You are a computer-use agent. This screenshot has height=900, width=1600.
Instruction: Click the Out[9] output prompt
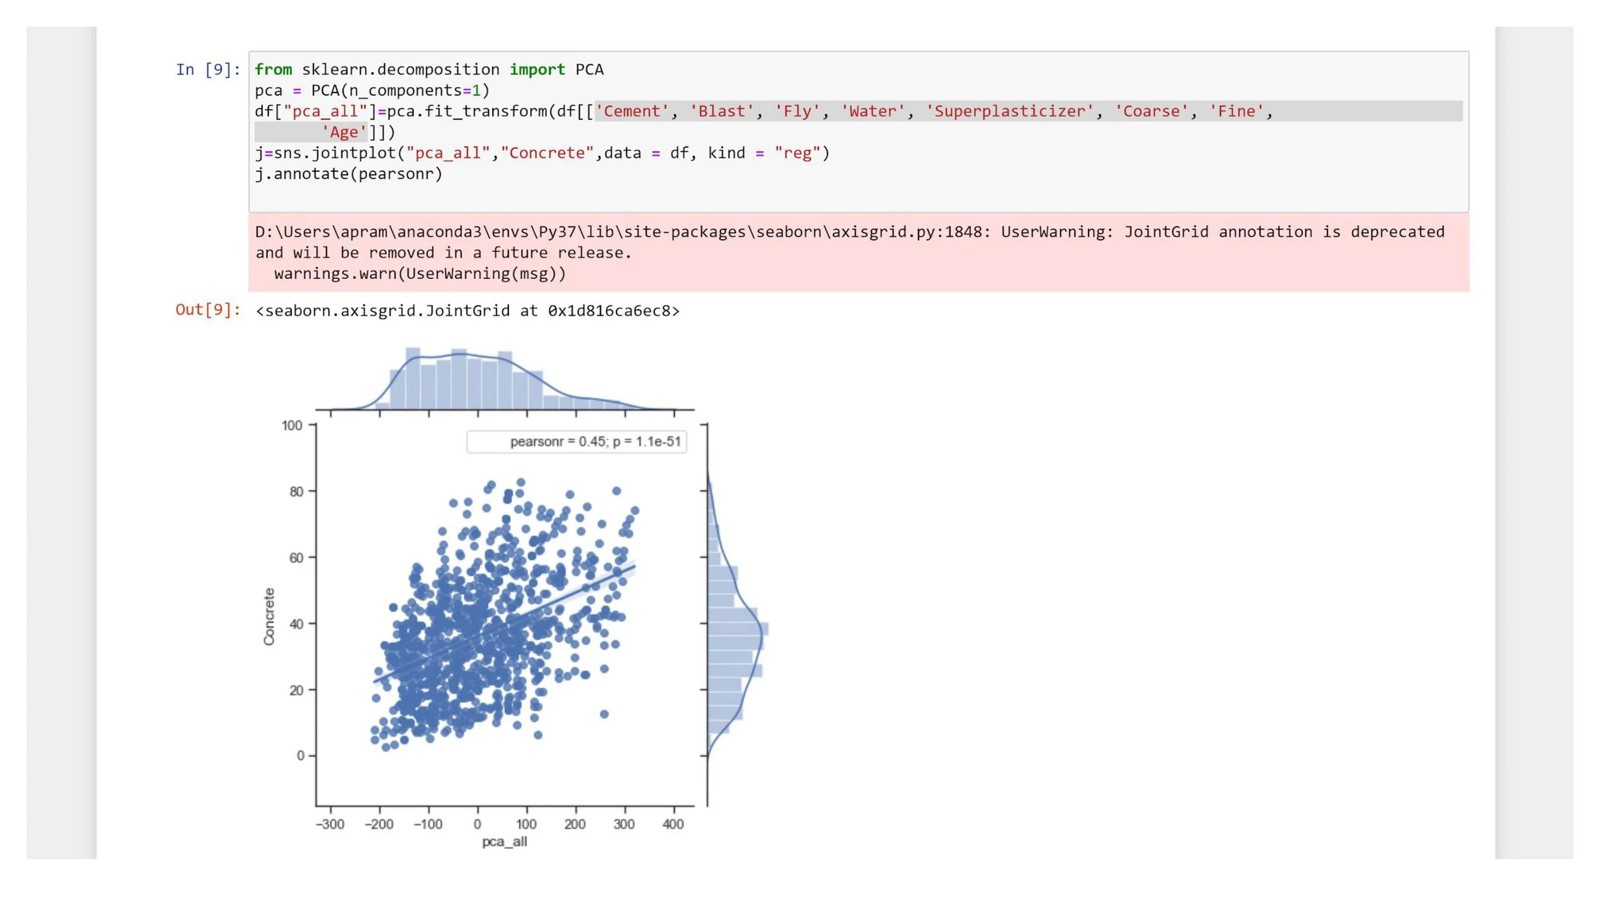pyautogui.click(x=208, y=310)
